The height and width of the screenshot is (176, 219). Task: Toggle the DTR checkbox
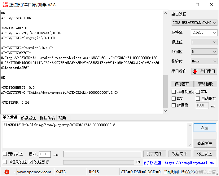pyautogui.click(x=198, y=92)
